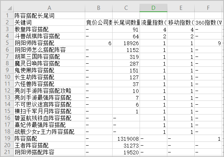Click the value 18926 cell

click(x=126, y=43)
